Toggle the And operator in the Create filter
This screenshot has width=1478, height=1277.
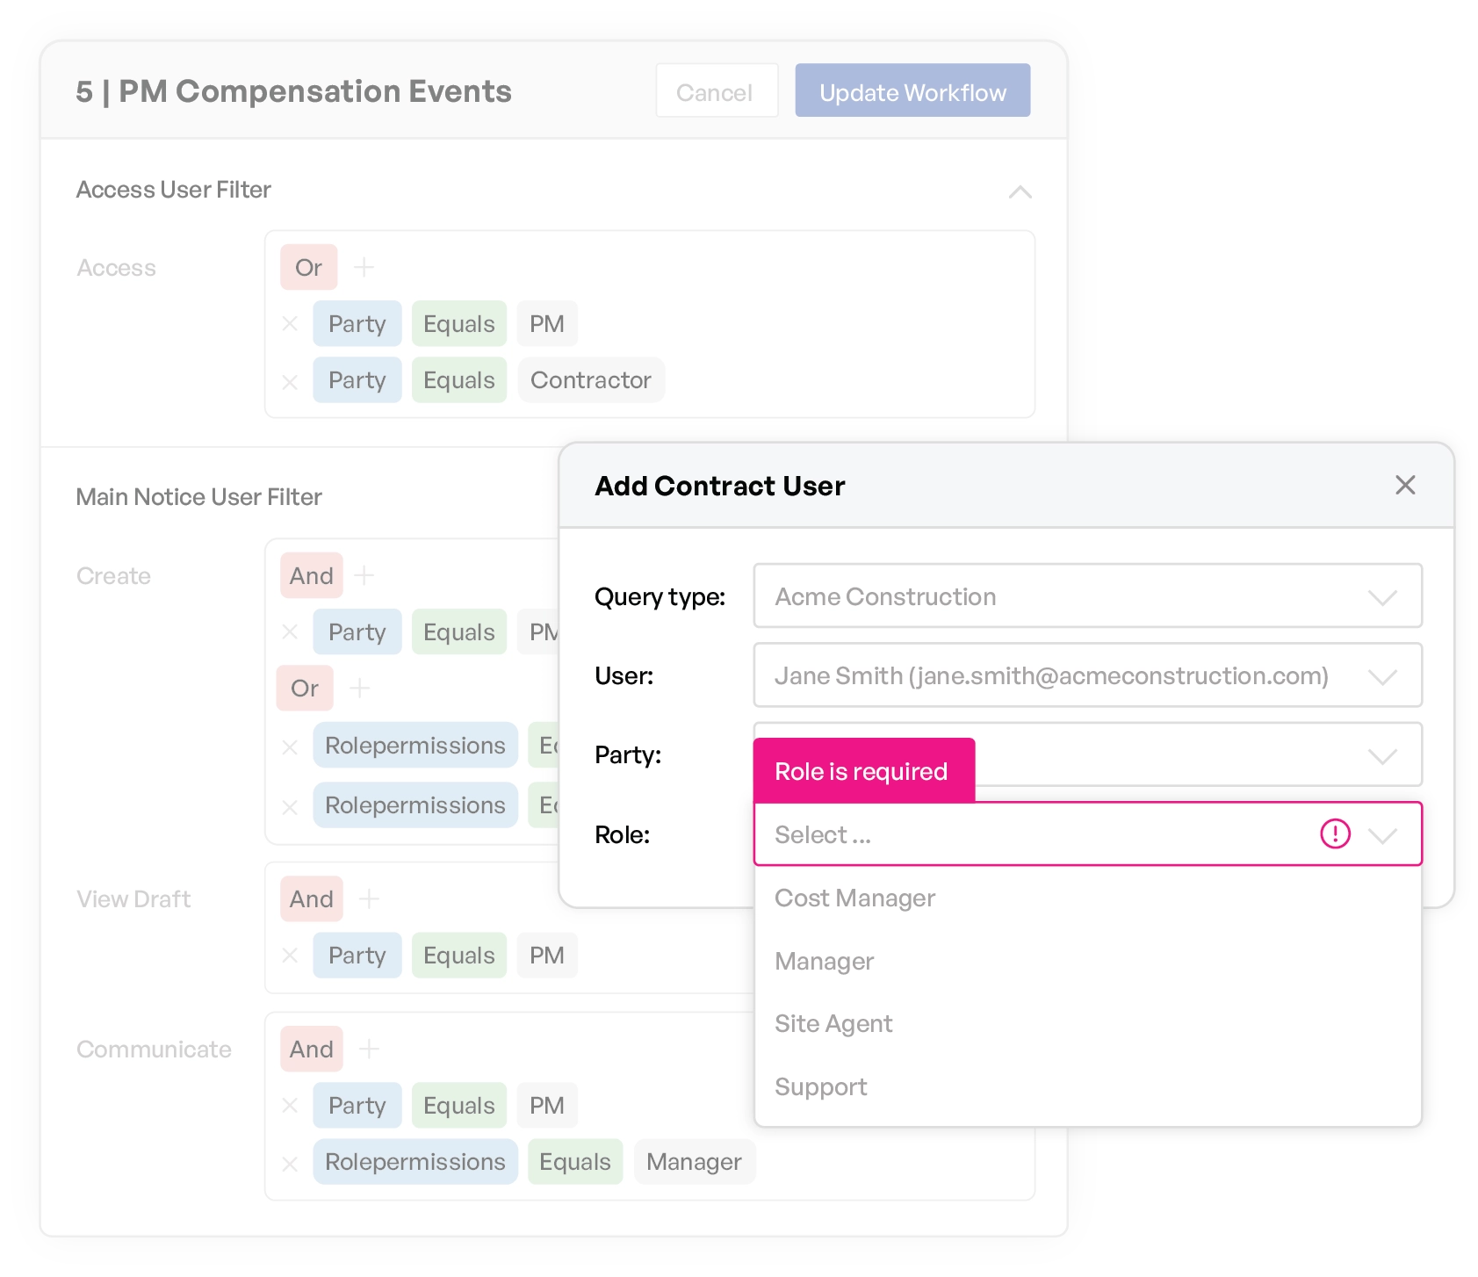click(x=311, y=576)
